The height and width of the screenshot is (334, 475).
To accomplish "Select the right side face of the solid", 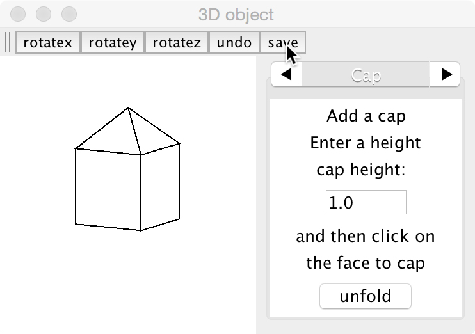I will pyautogui.click(x=160, y=186).
